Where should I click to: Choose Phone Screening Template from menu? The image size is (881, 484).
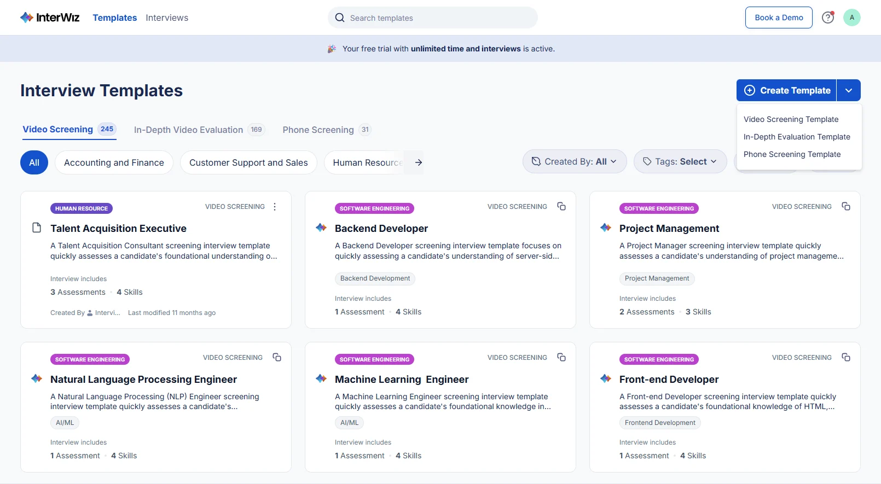click(x=792, y=154)
